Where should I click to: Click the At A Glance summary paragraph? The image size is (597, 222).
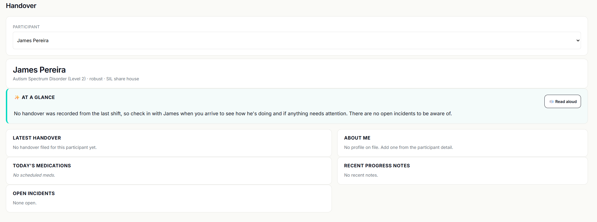pos(233,114)
